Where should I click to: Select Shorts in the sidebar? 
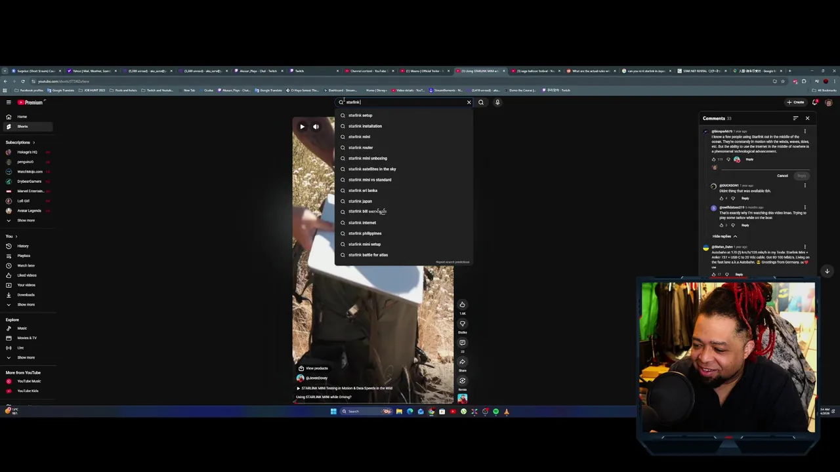click(x=27, y=127)
